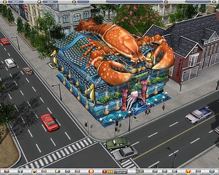Viewport: 219px width, 175px height.
Task: Click the gray round icon next to the red circle
Action: [x=44, y=172]
